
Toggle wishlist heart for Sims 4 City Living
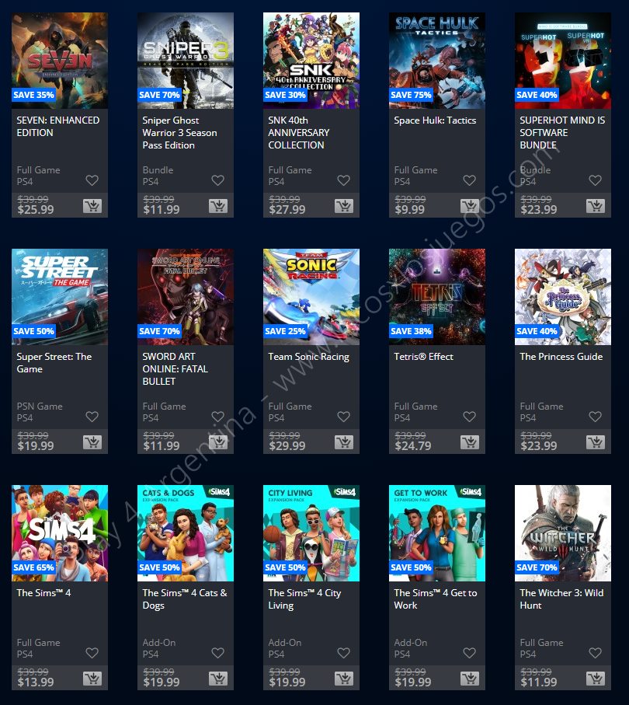pos(344,652)
